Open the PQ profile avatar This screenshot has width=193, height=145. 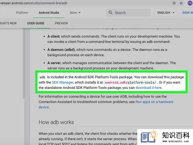[x=190, y=3]
